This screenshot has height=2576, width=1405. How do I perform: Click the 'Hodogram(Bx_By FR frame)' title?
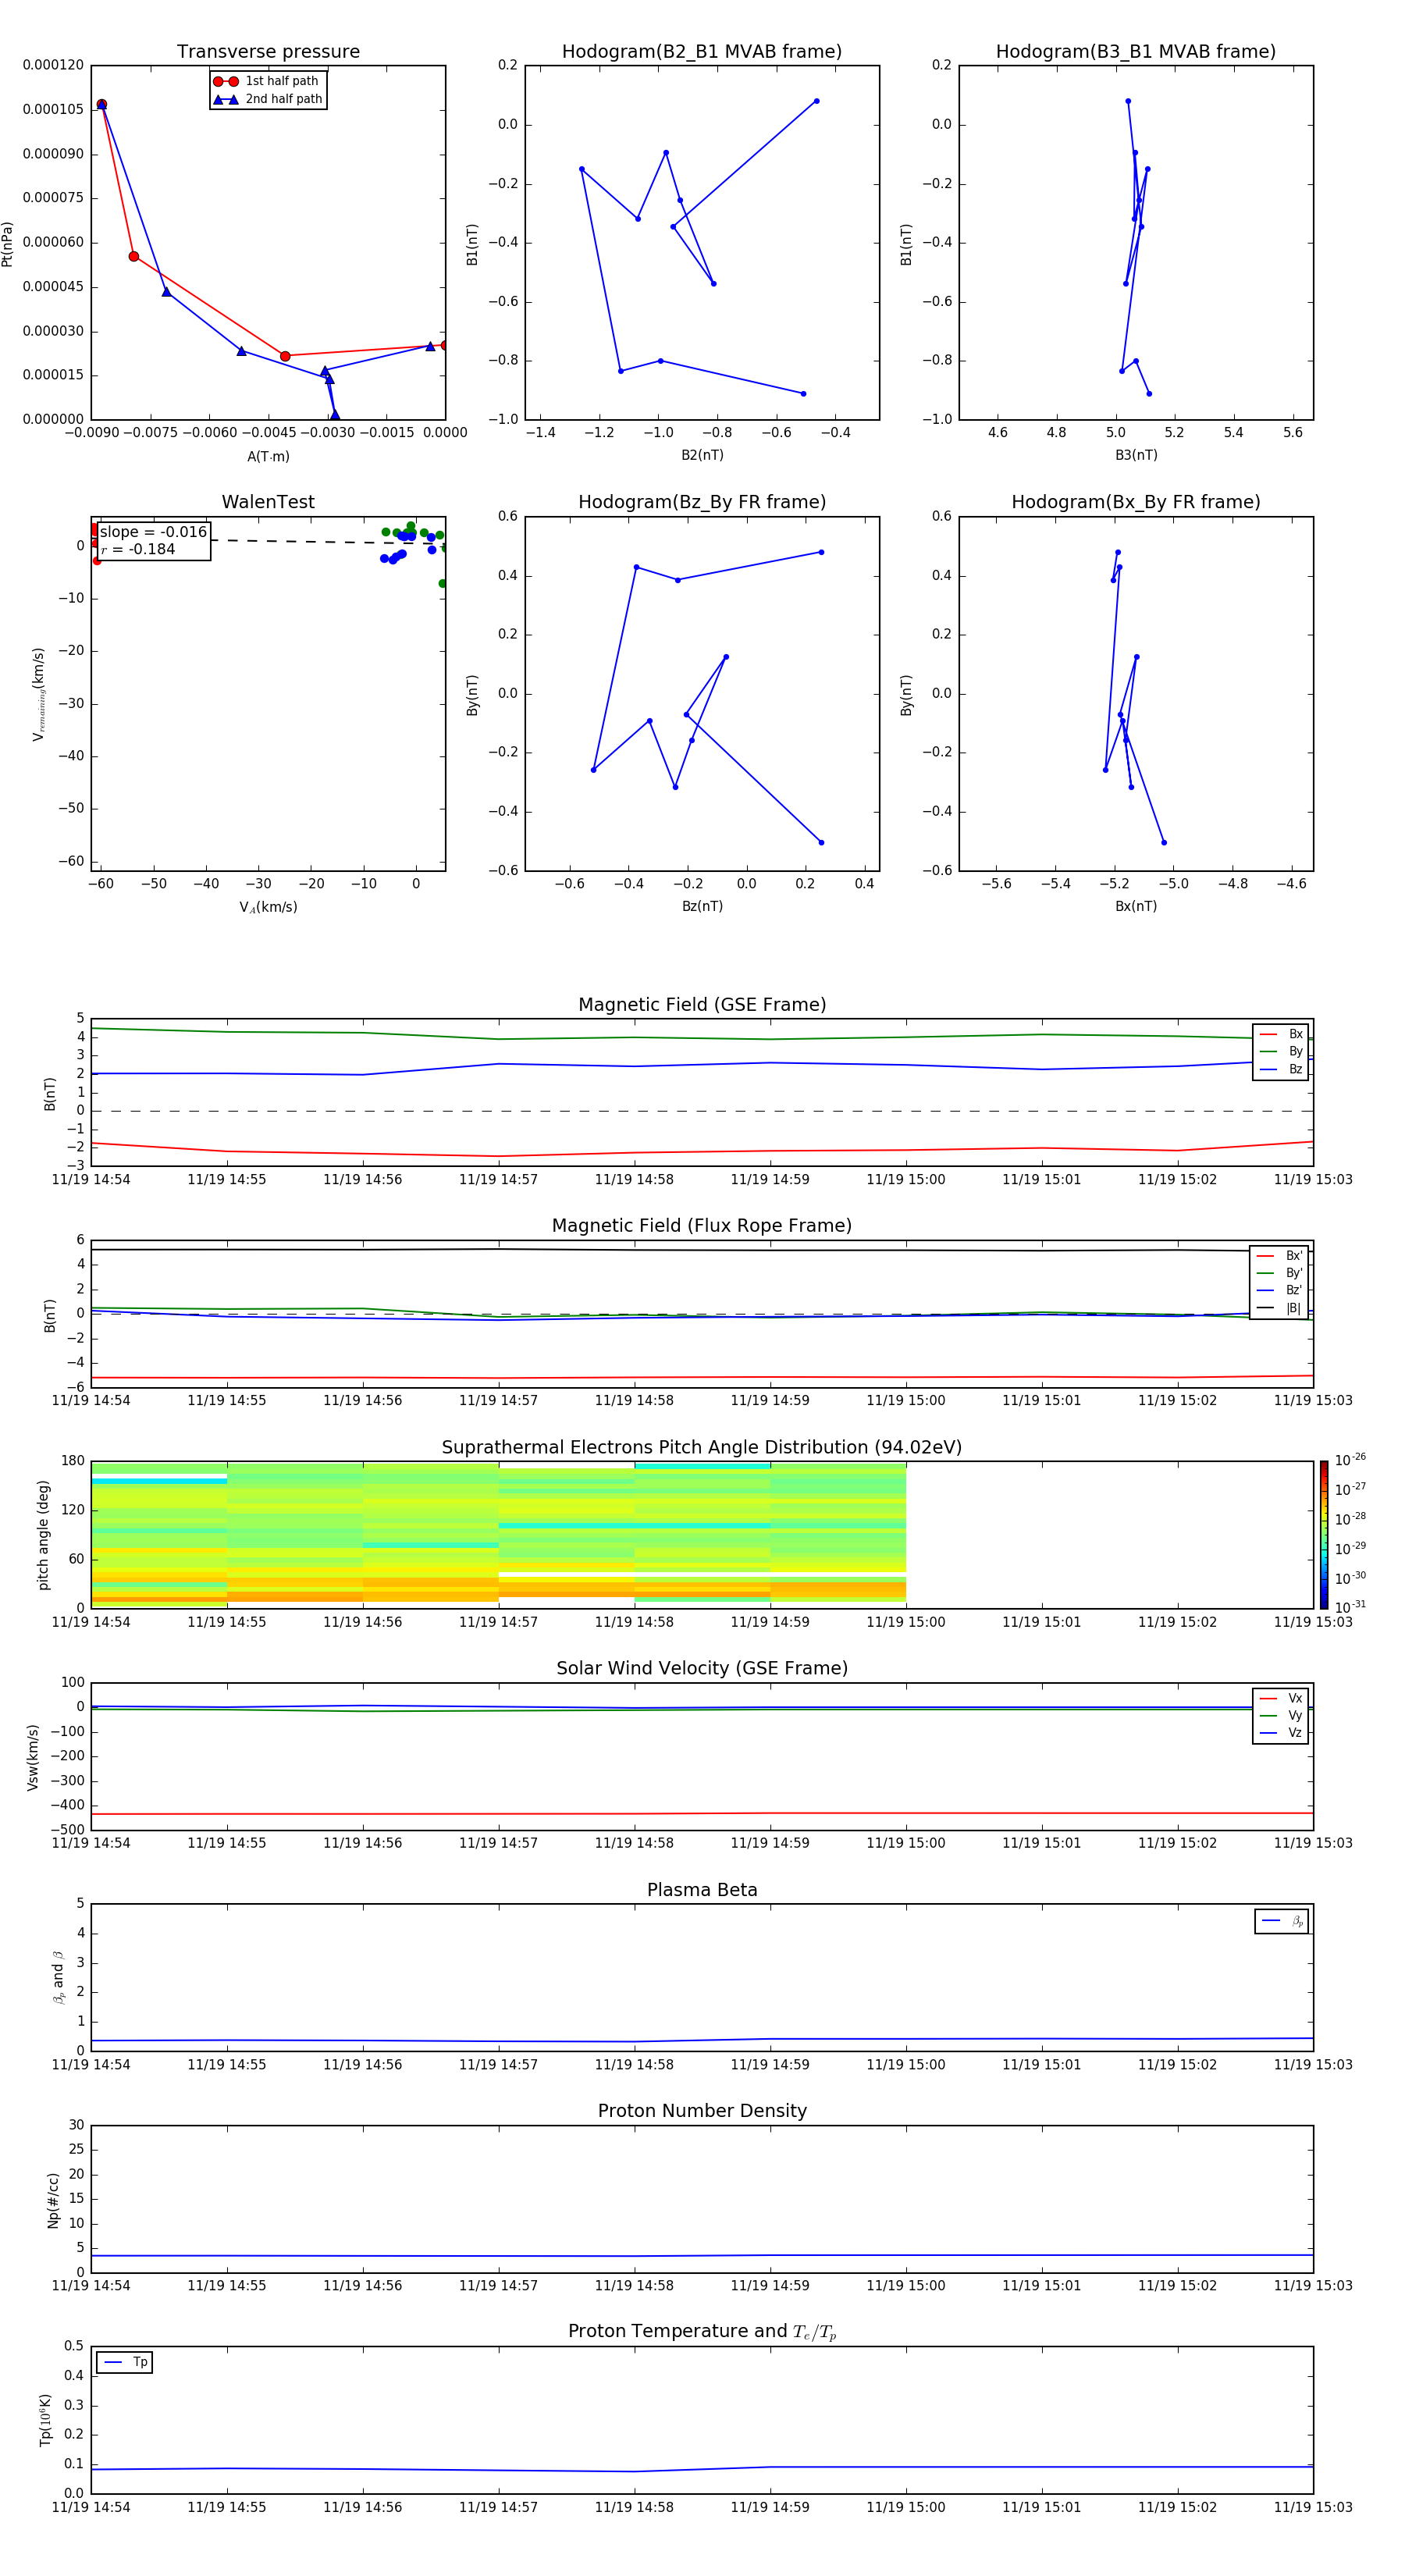[1136, 502]
